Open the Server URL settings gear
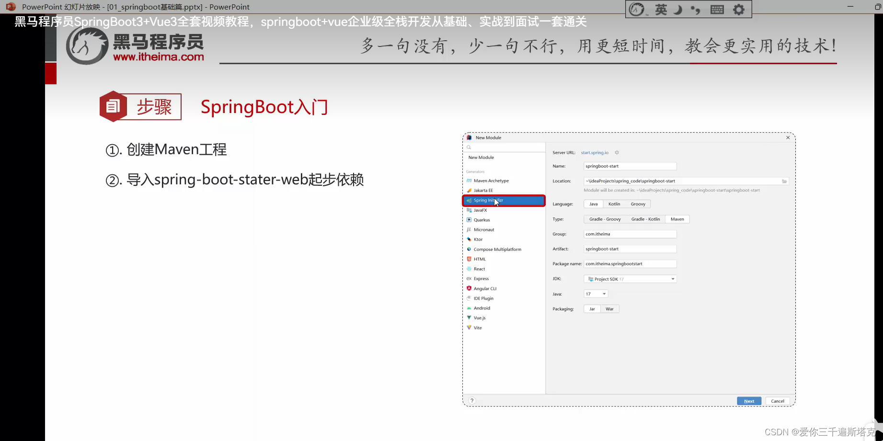This screenshot has height=441, width=883. [x=617, y=152]
